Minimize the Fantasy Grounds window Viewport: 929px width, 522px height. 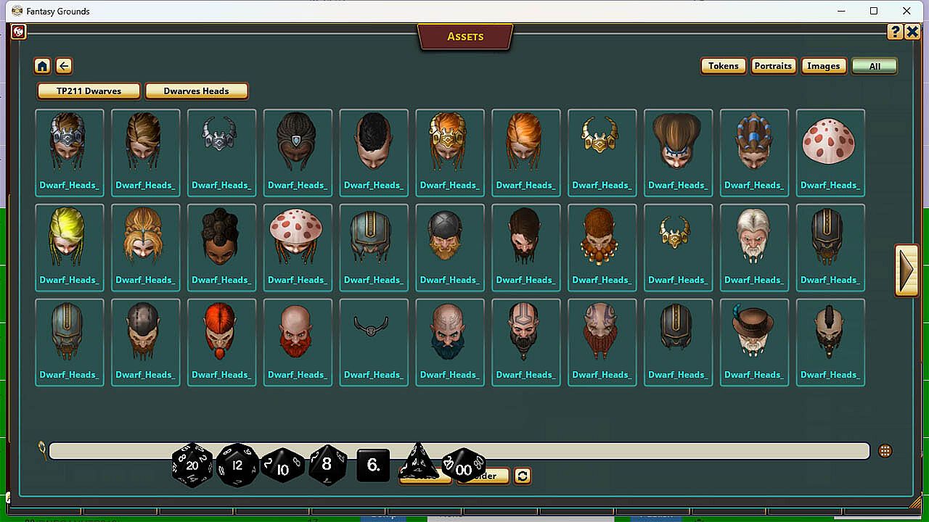click(x=841, y=11)
